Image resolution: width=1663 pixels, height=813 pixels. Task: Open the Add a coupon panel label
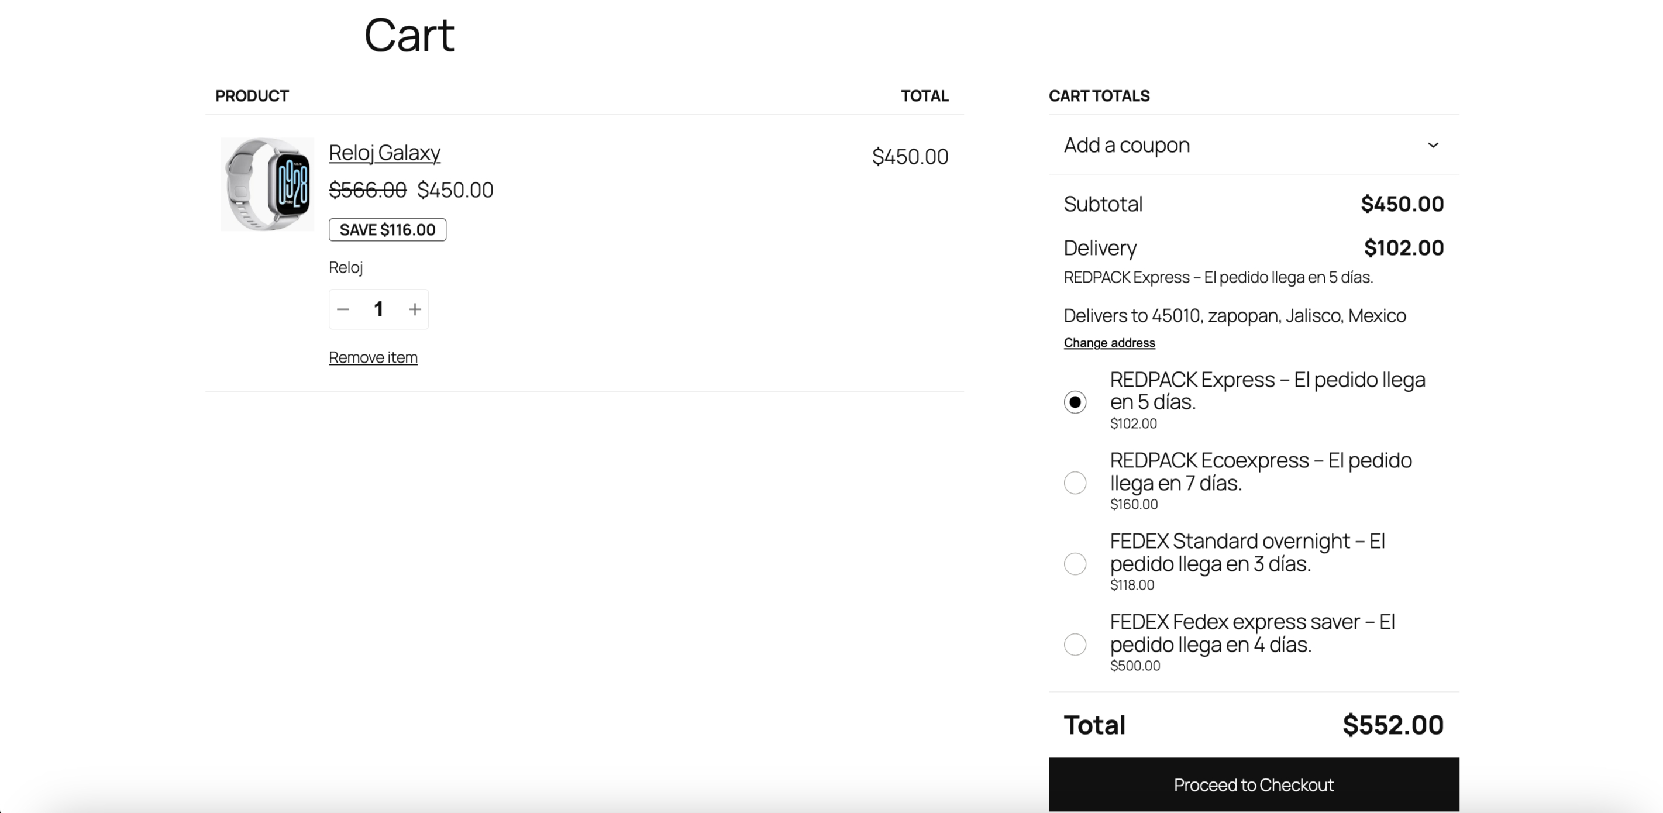[1127, 145]
